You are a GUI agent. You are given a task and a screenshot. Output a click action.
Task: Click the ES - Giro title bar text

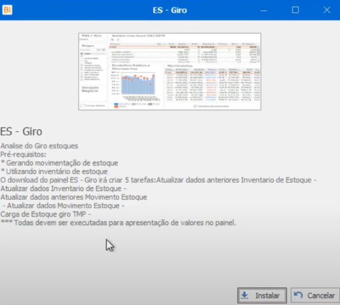(170, 10)
